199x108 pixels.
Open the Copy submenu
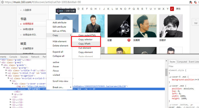pos(59,35)
